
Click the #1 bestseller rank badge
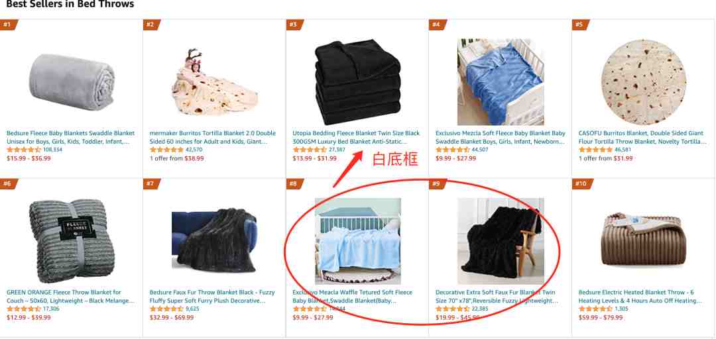coord(9,24)
